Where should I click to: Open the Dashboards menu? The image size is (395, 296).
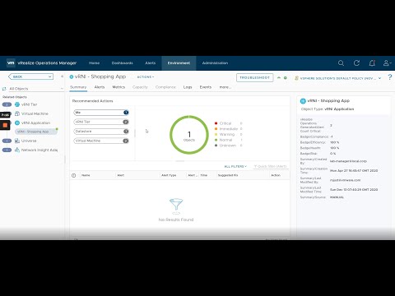point(123,63)
